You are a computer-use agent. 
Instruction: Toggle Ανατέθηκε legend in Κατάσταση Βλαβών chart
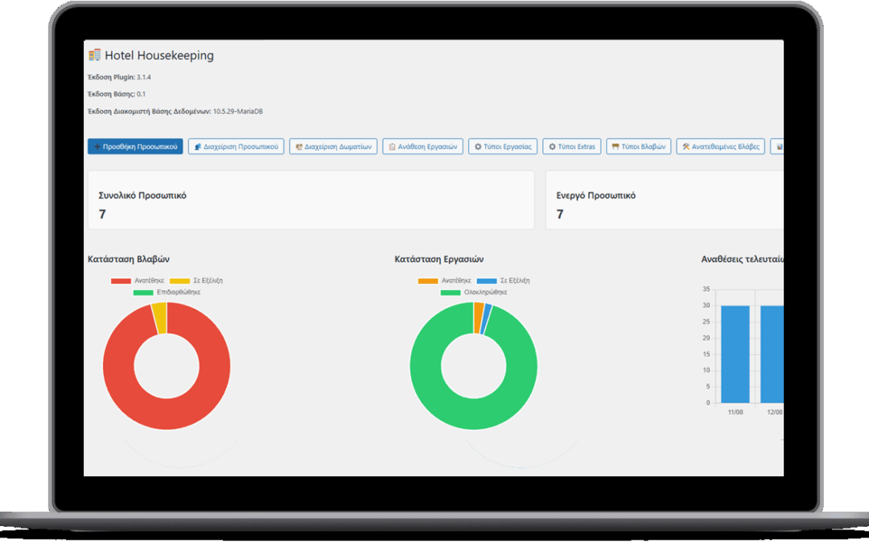137,281
